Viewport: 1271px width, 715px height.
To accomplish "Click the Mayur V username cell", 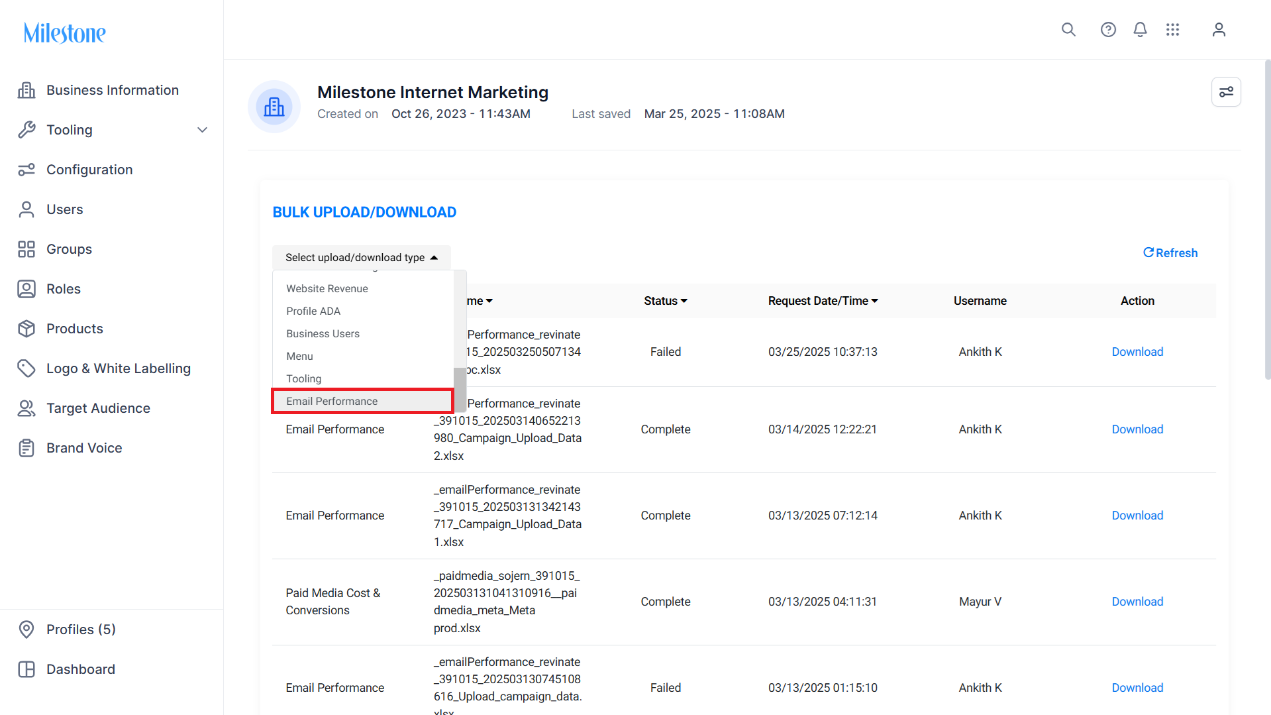I will [980, 602].
